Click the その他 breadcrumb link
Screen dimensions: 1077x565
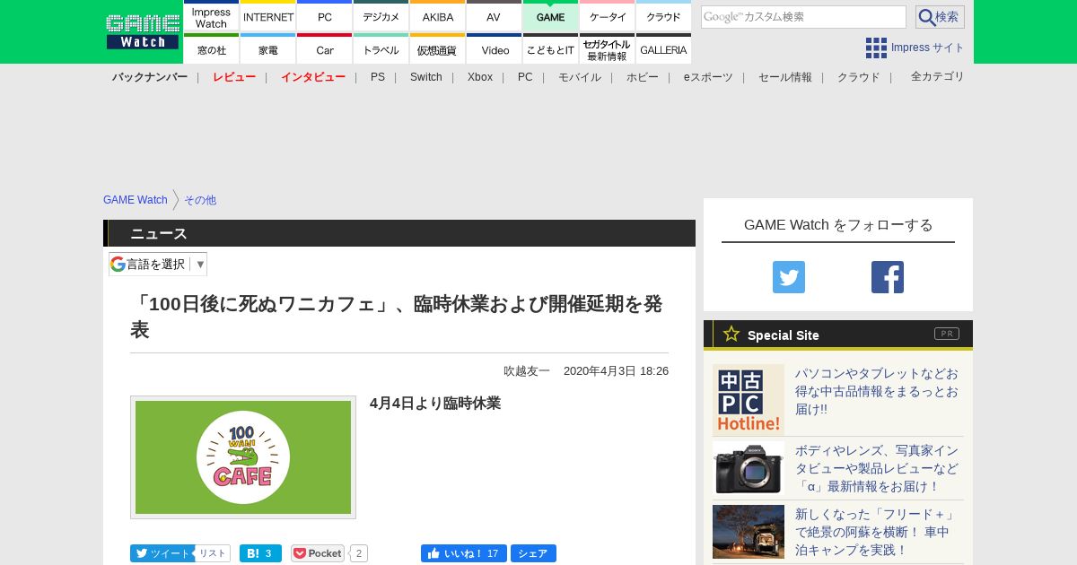click(x=200, y=200)
